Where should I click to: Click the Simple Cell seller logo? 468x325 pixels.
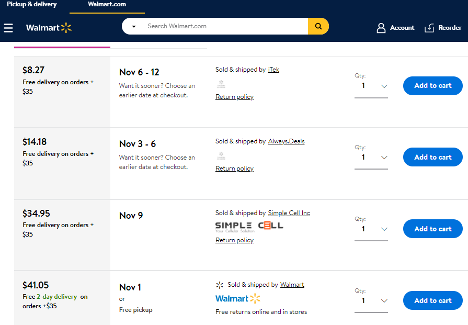pos(249,227)
